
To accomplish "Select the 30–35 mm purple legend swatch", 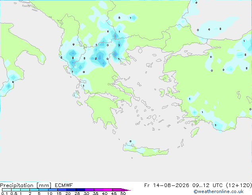I will click(x=89, y=190).
